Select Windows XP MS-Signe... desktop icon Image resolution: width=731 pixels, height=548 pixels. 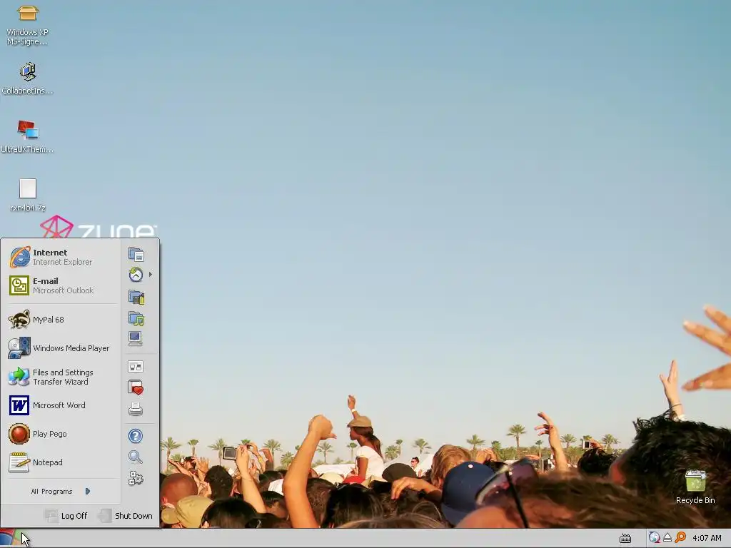coord(28,25)
